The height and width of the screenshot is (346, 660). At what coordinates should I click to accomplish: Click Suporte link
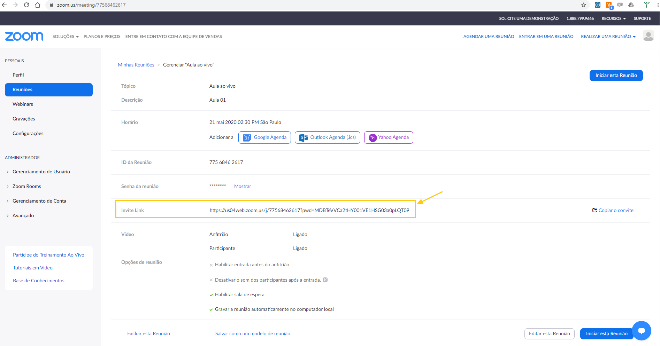[x=642, y=18]
